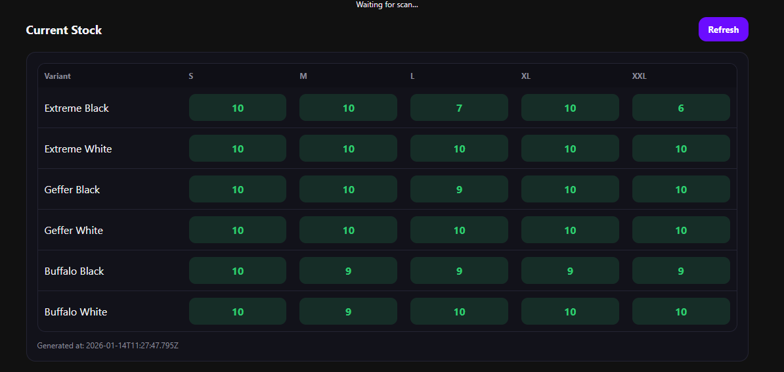Click the Buffalo Black variant name
Screen dimensions: 784x372
[74, 271]
